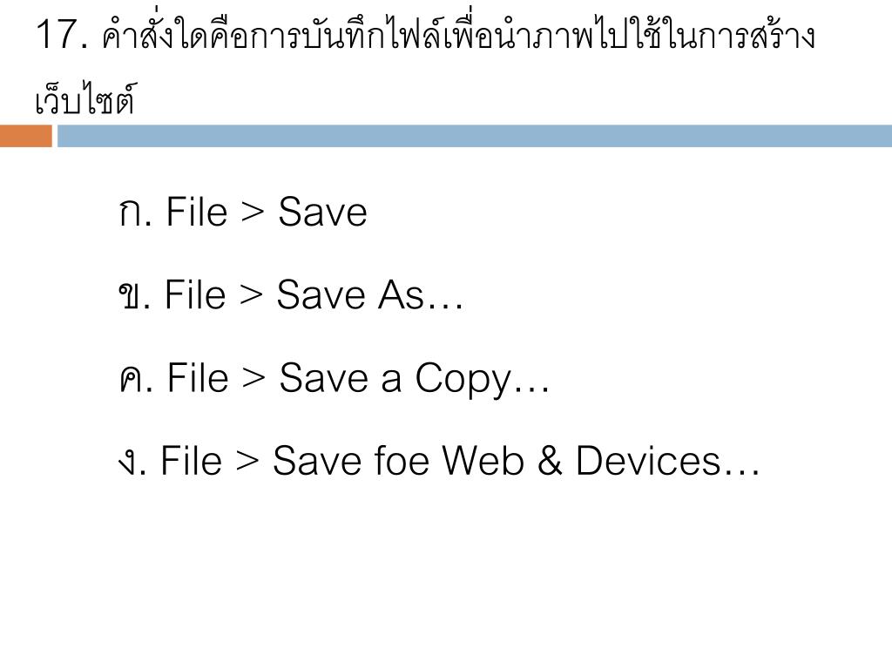The width and height of the screenshot is (892, 669).
Task: Click the word Devices… in option ง
Action: [668, 460]
